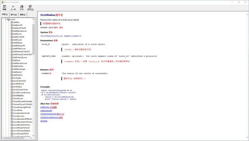Click the page icon beside CircleRadius
Image resolution: width=249 pixels, height=141 pixels.
coord(12,95)
